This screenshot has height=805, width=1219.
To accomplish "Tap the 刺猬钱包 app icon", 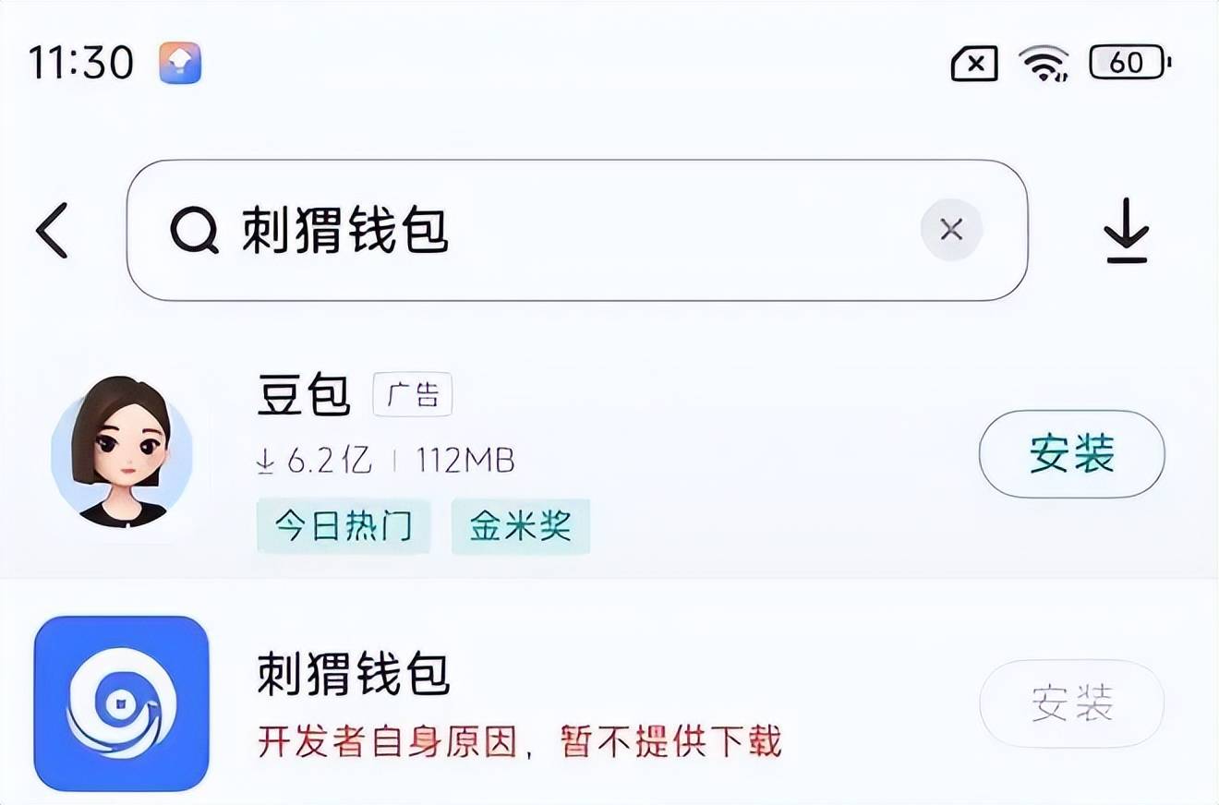I will [x=123, y=706].
